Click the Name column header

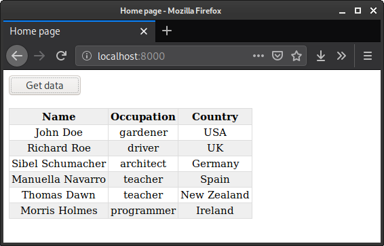click(59, 116)
